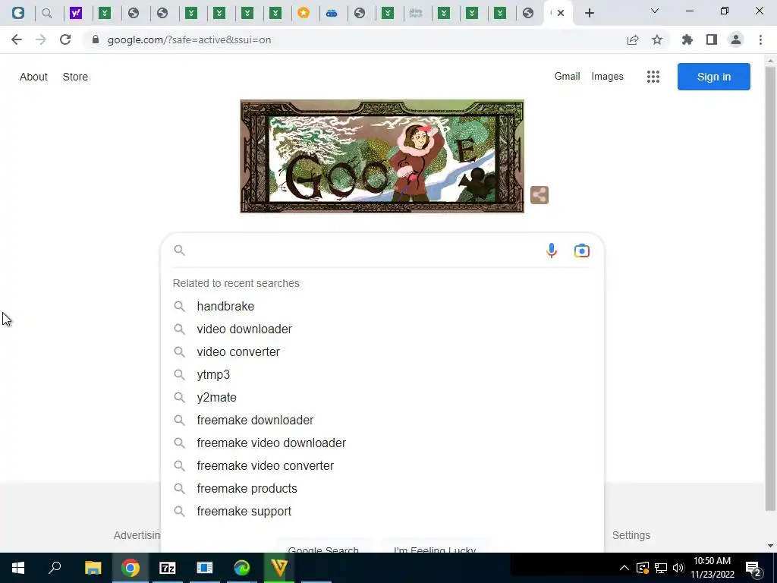Go to Google Images link
Screen dimensions: 777x583
[607, 77]
